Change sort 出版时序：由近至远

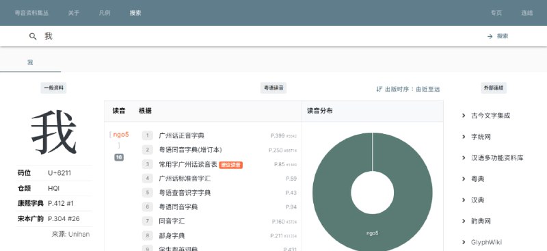(408, 89)
